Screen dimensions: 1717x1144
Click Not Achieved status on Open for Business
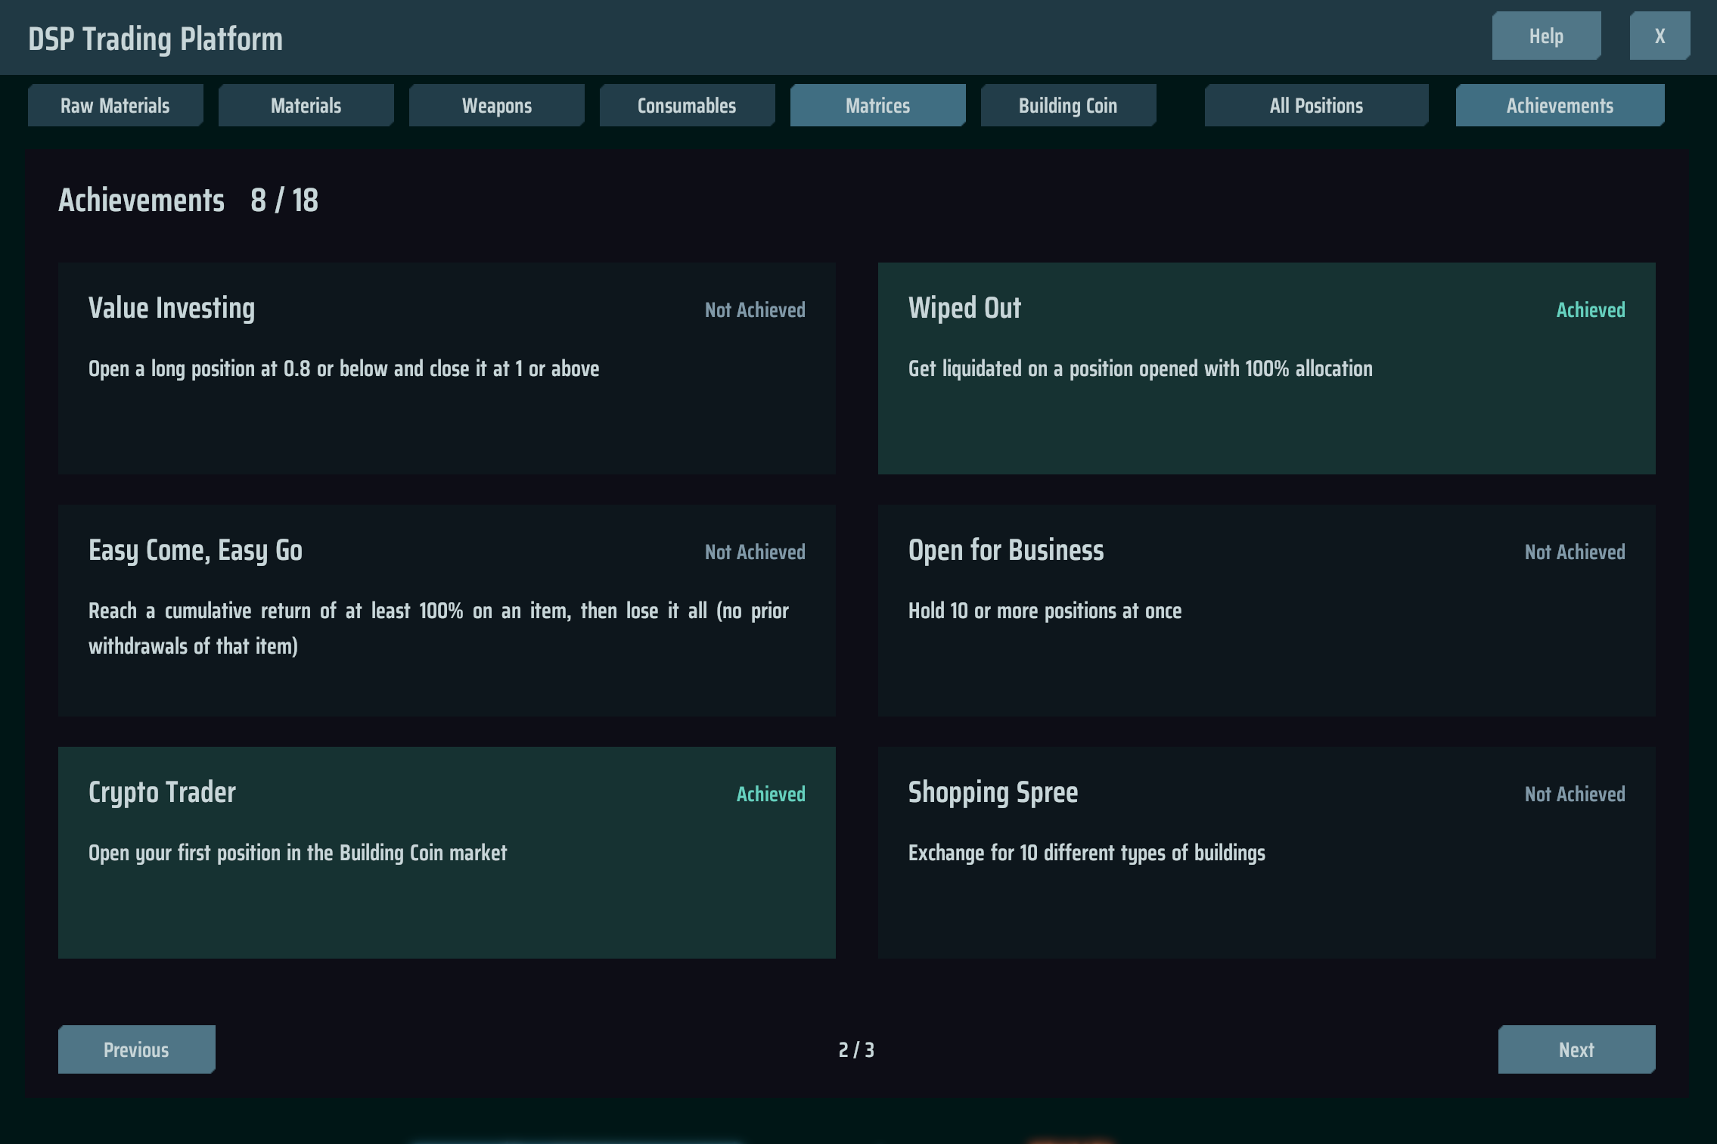click(1575, 552)
